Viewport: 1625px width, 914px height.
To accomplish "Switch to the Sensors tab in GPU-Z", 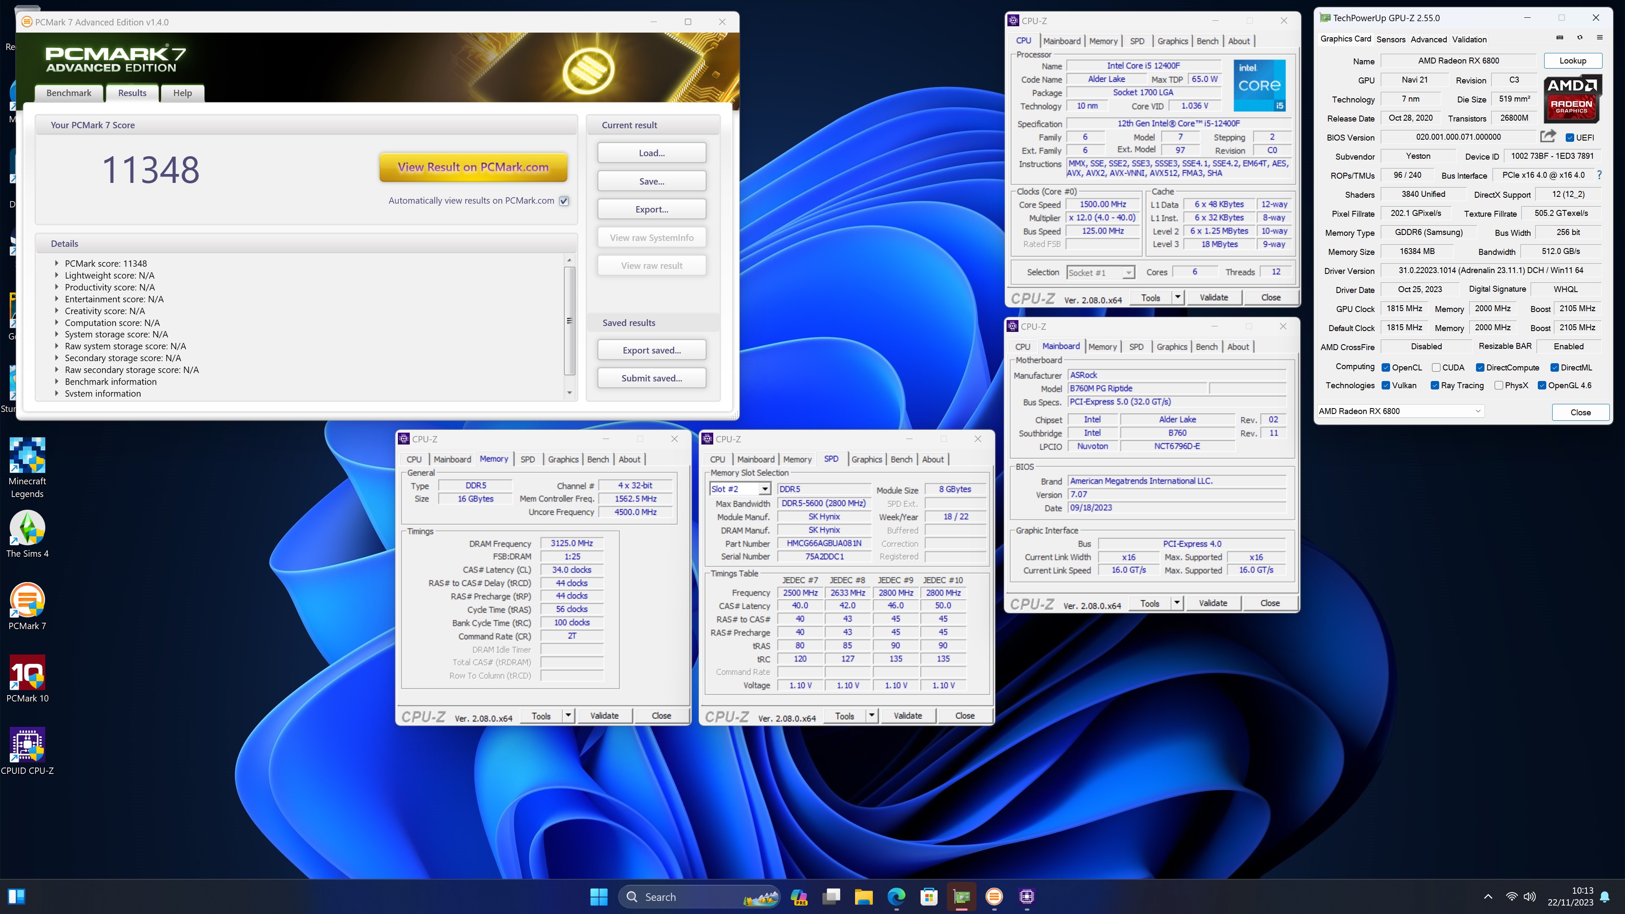I will tap(1390, 39).
